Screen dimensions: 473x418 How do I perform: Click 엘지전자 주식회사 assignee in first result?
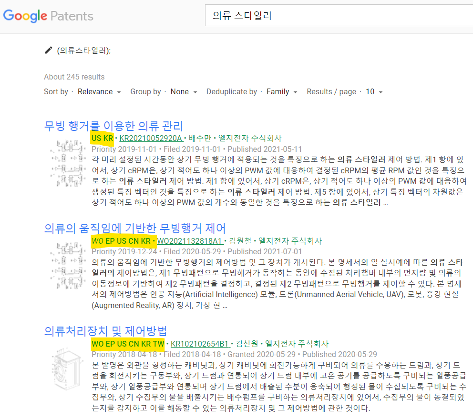coord(250,138)
